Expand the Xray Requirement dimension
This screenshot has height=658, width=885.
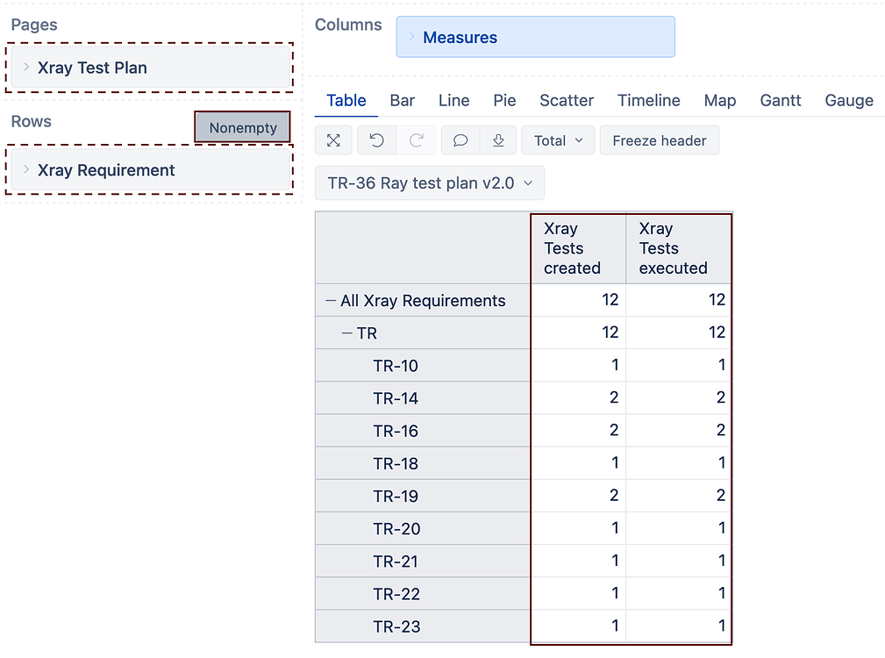point(27,170)
